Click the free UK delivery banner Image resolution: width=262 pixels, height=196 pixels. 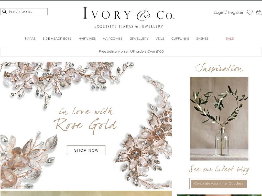131,52
